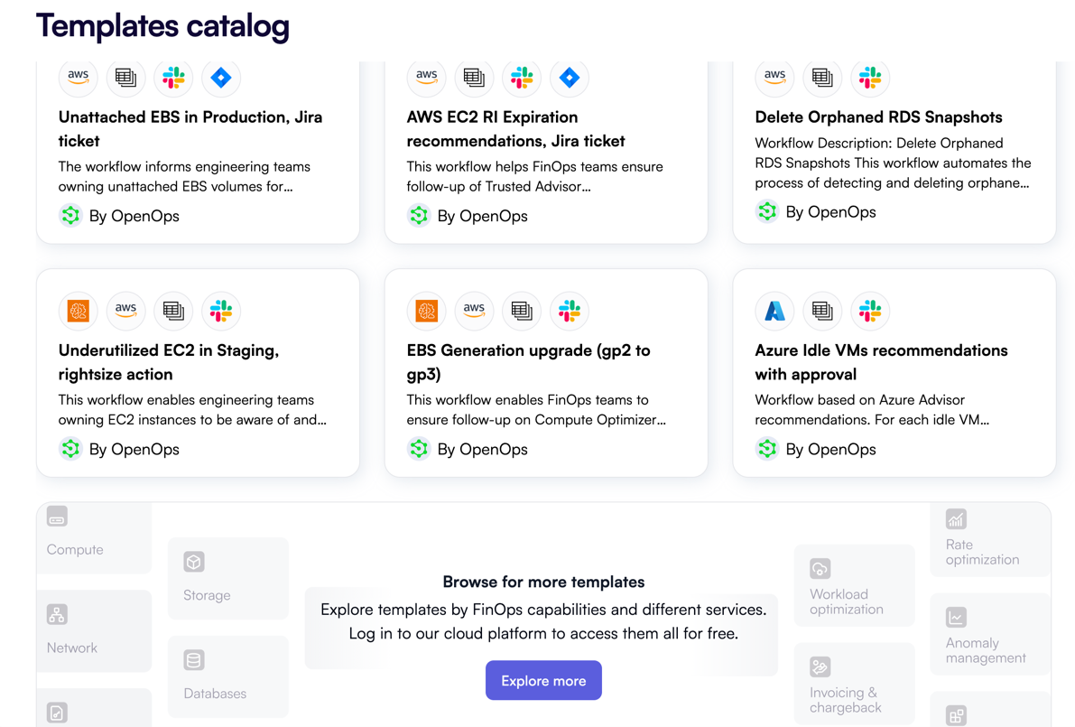Image resolution: width=1075 pixels, height=727 pixels.
Task: Select the Network category label
Action: click(x=72, y=648)
